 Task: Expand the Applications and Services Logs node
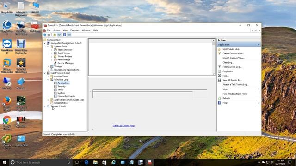pyautogui.click(x=48, y=100)
